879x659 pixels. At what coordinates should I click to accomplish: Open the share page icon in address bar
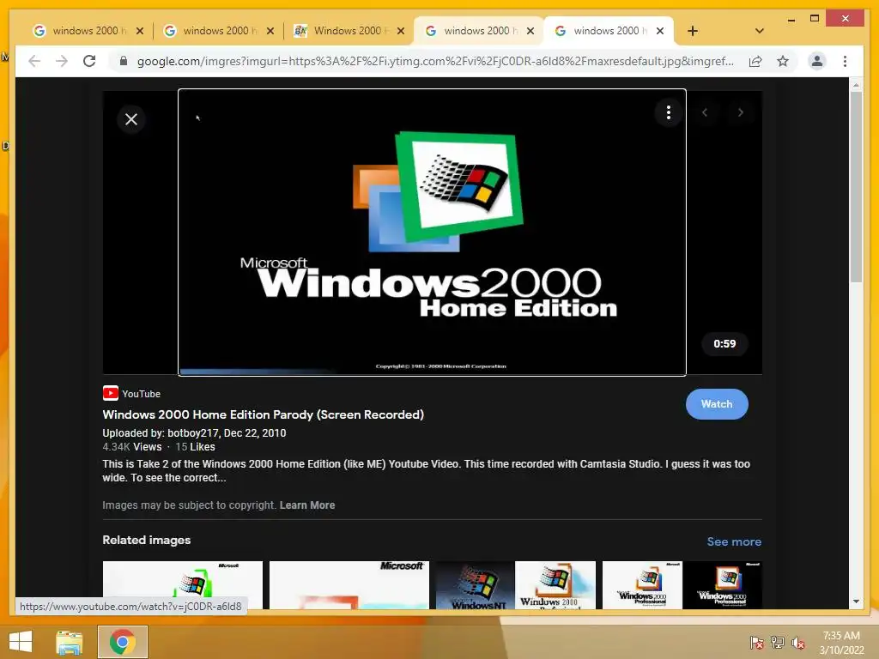pyautogui.click(x=755, y=61)
